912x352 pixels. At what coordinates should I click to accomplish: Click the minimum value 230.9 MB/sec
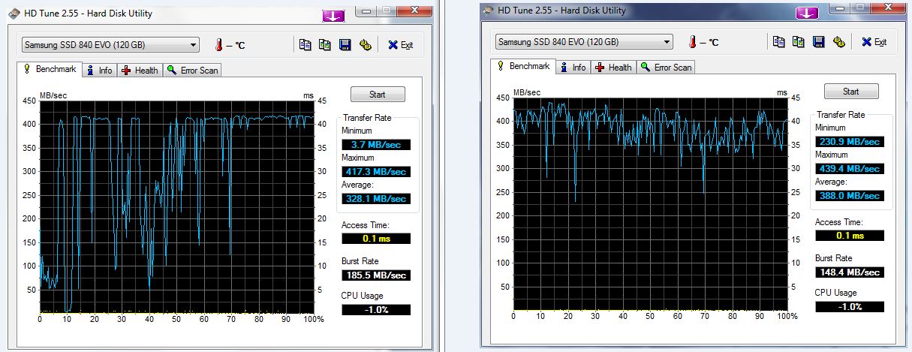coord(850,141)
